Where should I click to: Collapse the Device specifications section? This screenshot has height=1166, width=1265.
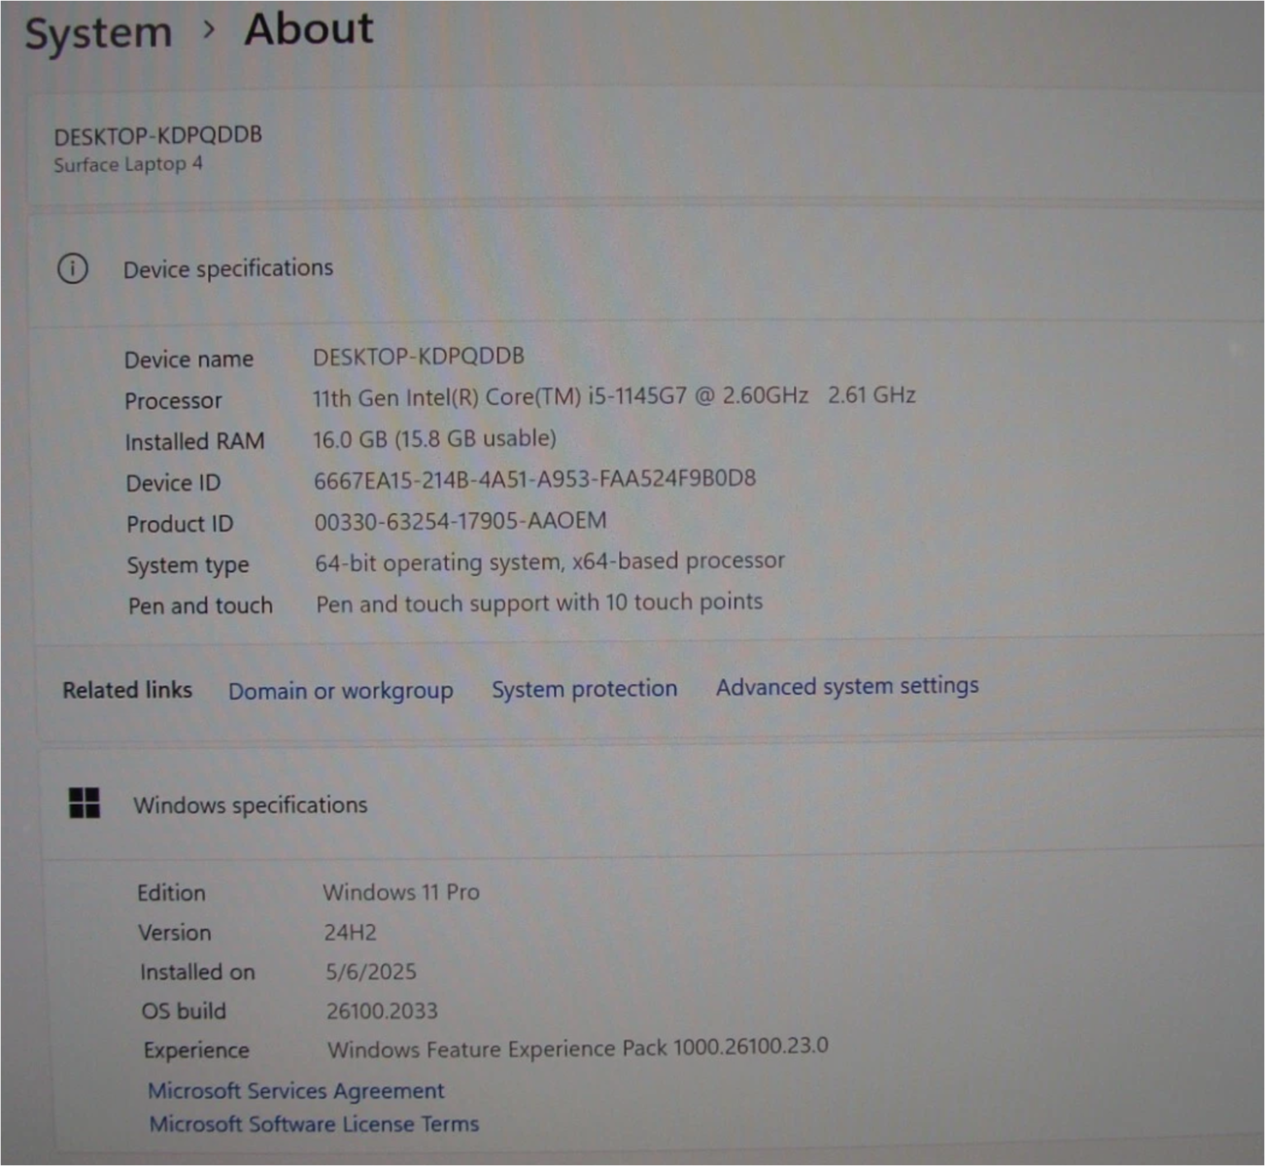point(227,268)
